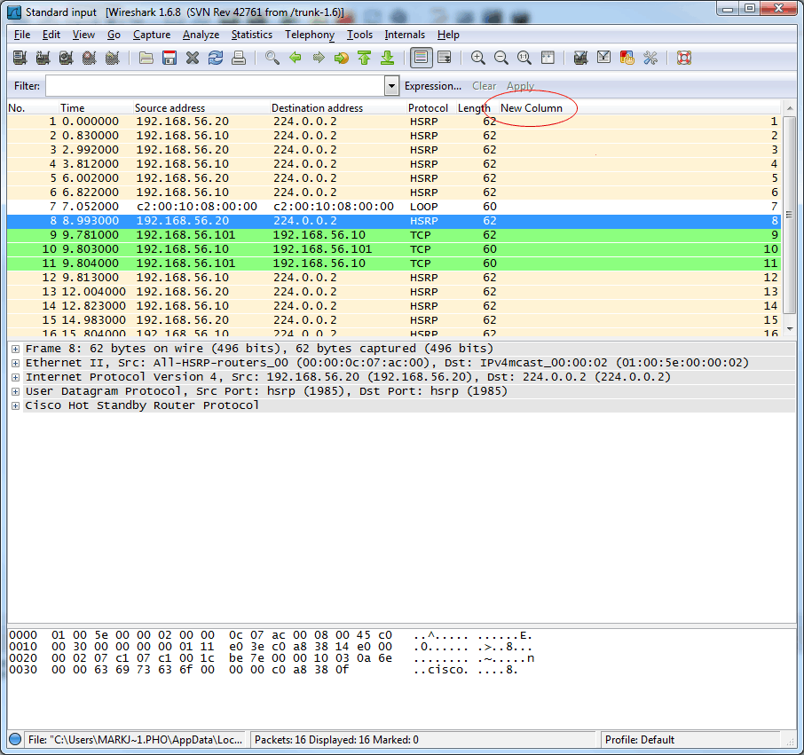Go forward in packet history
This screenshot has width=804, height=755.
pos(319,58)
